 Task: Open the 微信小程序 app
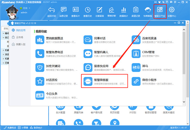point(136,81)
